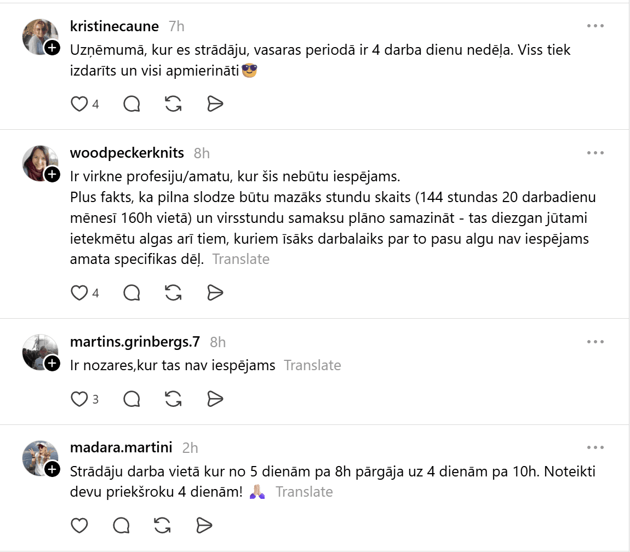This screenshot has height=552, width=630.
Task: Reply to kristinecaune's post
Action: (131, 104)
